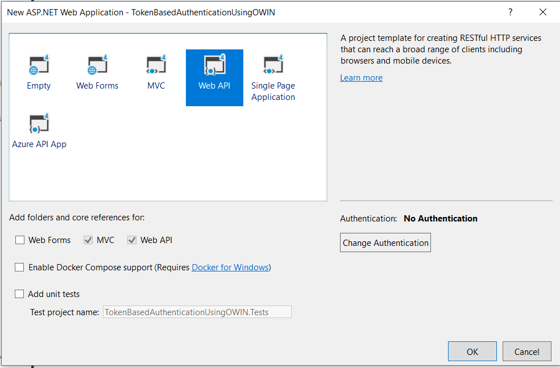Enable Docker Compose support
The height and width of the screenshot is (368, 560).
(x=19, y=267)
